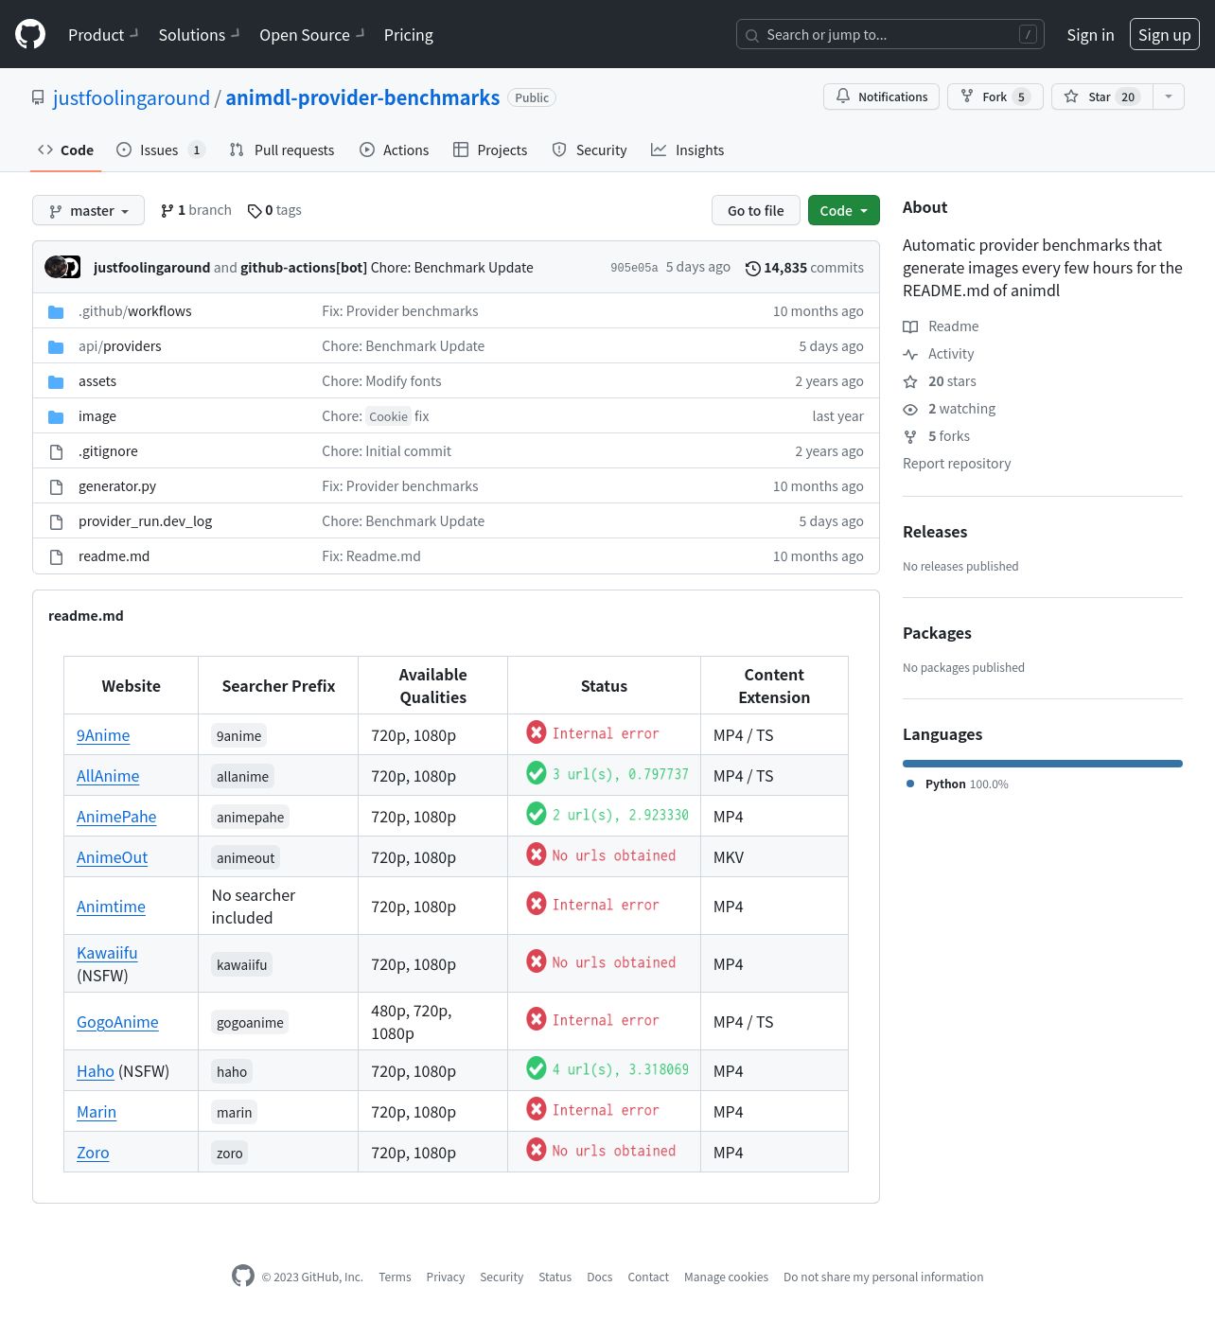Screen dimensions: 1215x1339
Task: Click the Releases heading
Action: click(935, 532)
